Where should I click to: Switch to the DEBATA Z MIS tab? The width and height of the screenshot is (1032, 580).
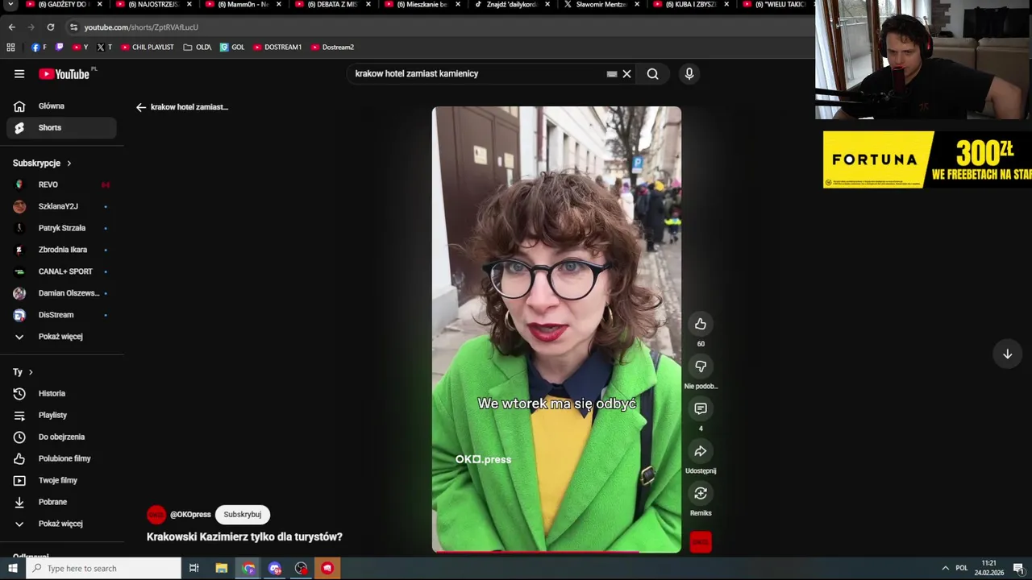pyautogui.click(x=331, y=5)
